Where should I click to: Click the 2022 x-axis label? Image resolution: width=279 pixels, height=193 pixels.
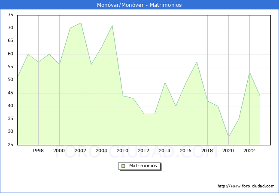249,151
